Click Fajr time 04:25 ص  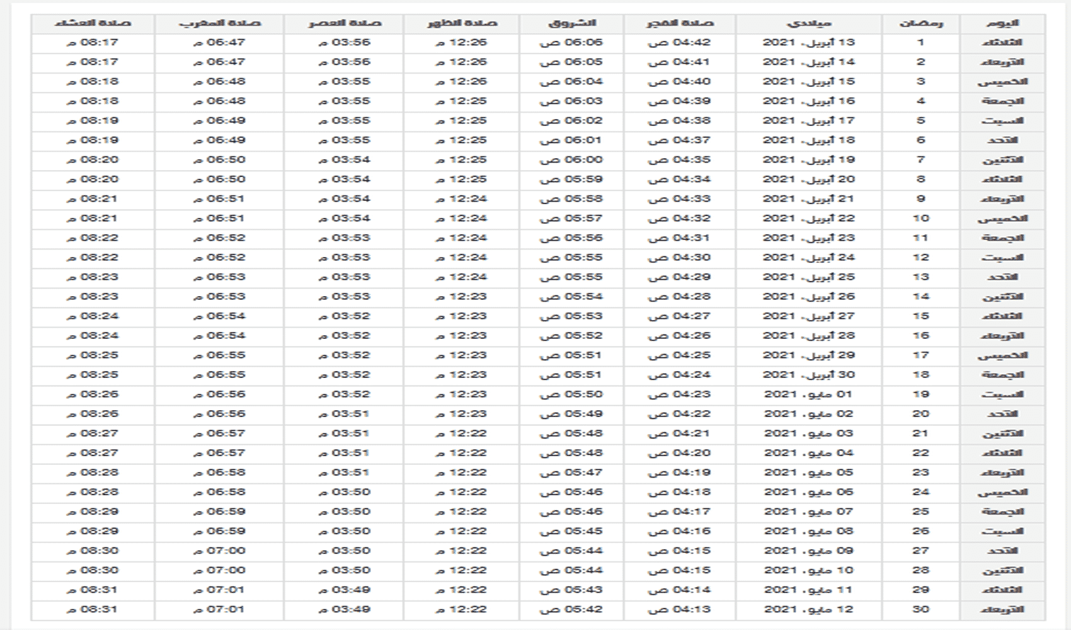tap(680, 355)
